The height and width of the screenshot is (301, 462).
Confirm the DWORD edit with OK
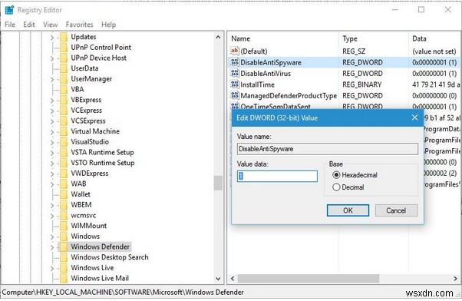pos(348,210)
